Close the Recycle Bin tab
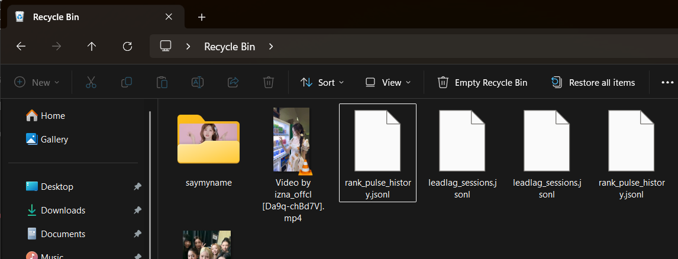This screenshot has width=678, height=259. pos(169,17)
